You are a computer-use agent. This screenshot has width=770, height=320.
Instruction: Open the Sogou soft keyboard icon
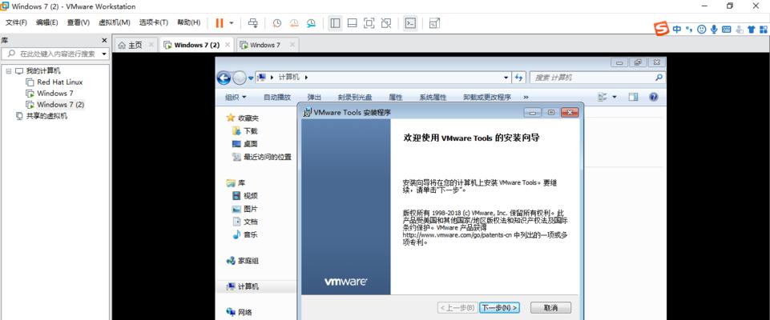click(x=726, y=30)
